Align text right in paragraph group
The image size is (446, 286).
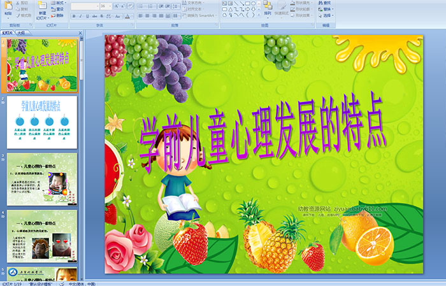coord(154,16)
